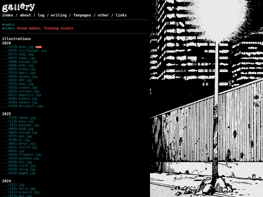Viewport: 263px width, 197px height.
Task: Select 0217-aegloris.jpg
Action: [21, 95]
